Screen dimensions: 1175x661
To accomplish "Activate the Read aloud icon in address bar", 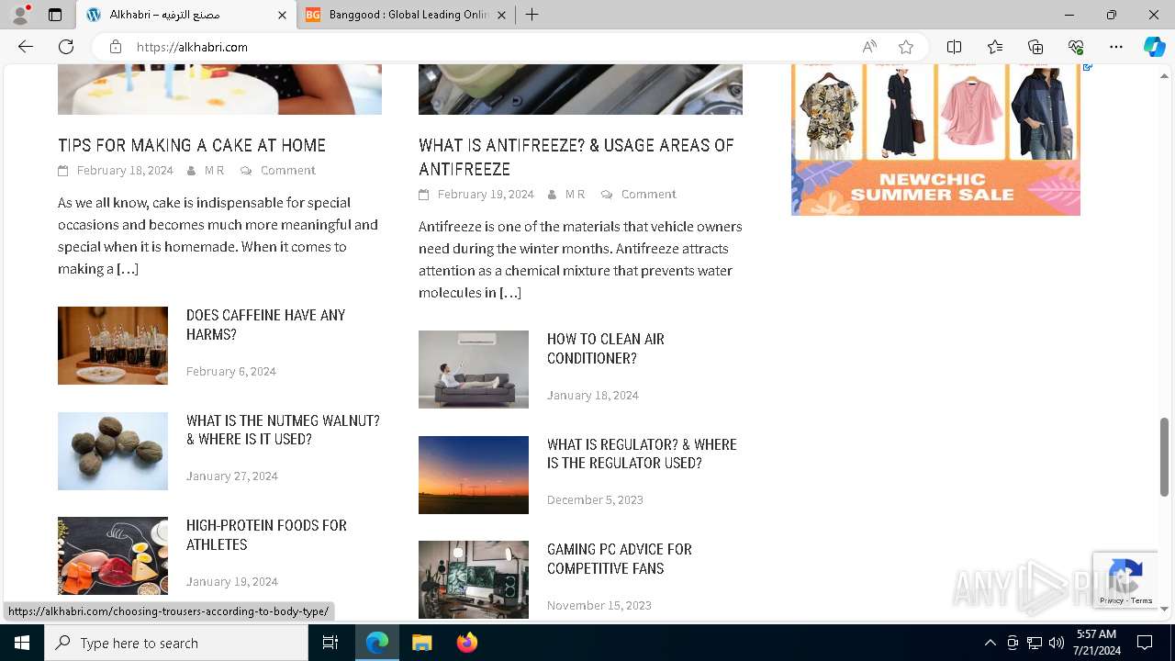I will click(869, 47).
